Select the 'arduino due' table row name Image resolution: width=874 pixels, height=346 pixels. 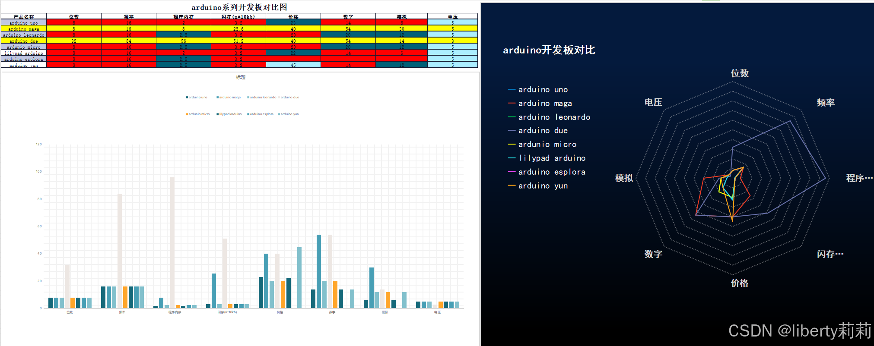[x=24, y=41]
